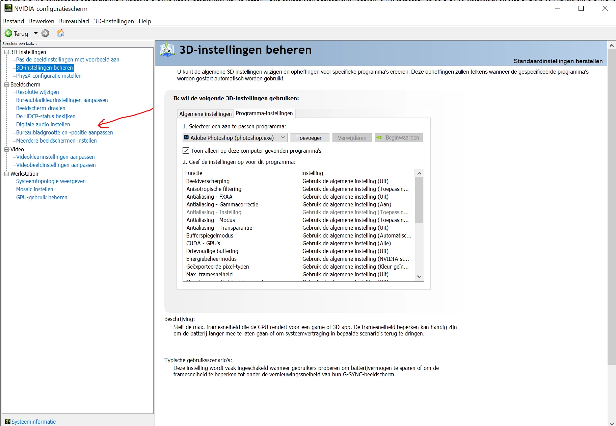Open 'Systeemtopologie weergeven'
The width and height of the screenshot is (616, 426).
[x=51, y=181]
